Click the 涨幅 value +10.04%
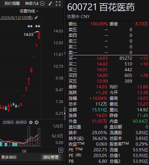 [98, 98]
